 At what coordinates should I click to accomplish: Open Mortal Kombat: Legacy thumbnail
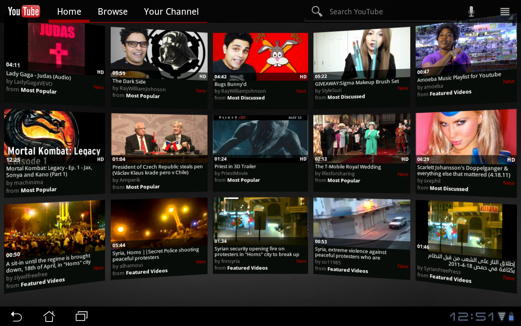54,137
